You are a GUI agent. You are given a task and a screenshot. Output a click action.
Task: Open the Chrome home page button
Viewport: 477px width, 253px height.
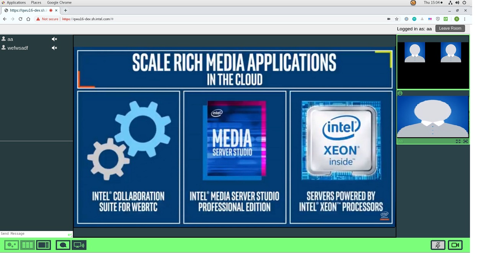click(x=28, y=19)
